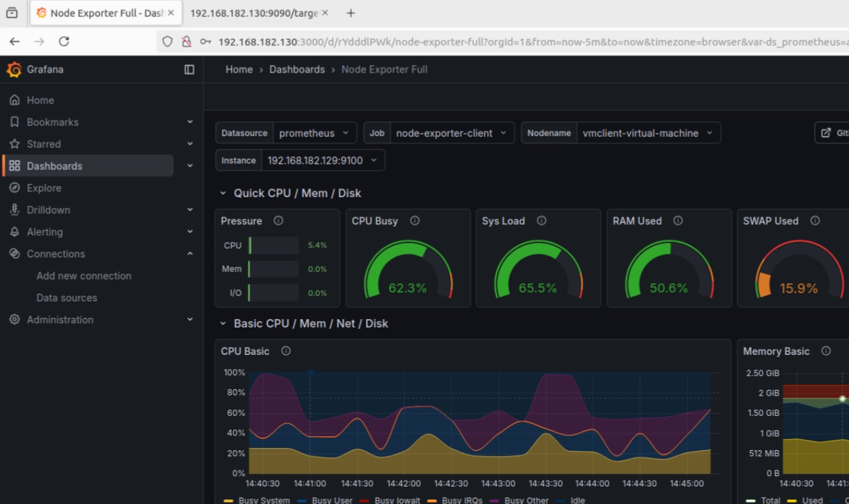This screenshot has width=849, height=504.
Task: Click the Explore compass icon
Action: (14, 188)
